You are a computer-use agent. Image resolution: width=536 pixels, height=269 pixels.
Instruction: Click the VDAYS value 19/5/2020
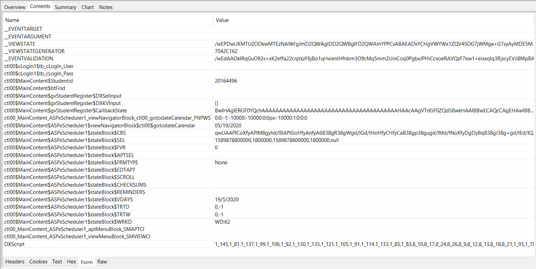click(227, 200)
